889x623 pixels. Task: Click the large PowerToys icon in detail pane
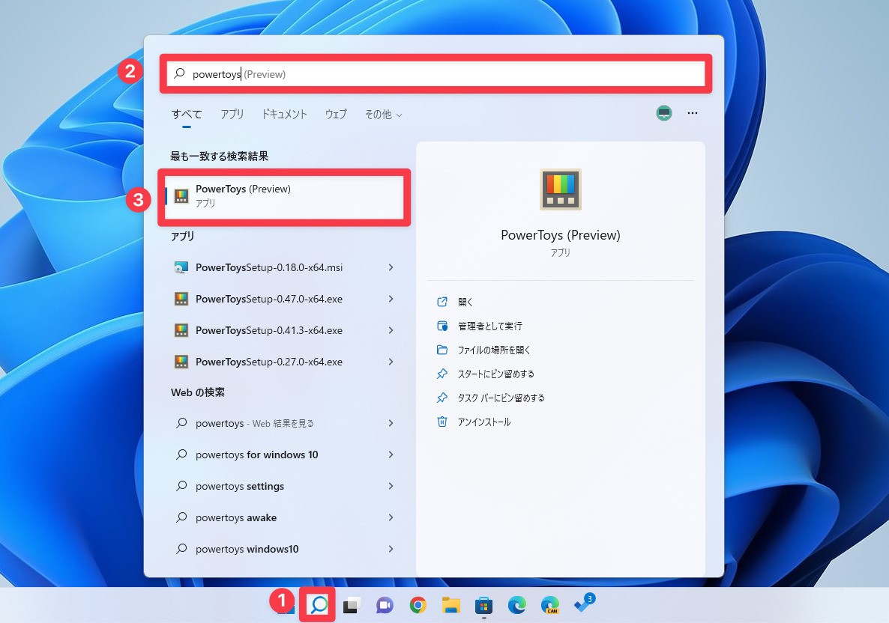click(560, 189)
